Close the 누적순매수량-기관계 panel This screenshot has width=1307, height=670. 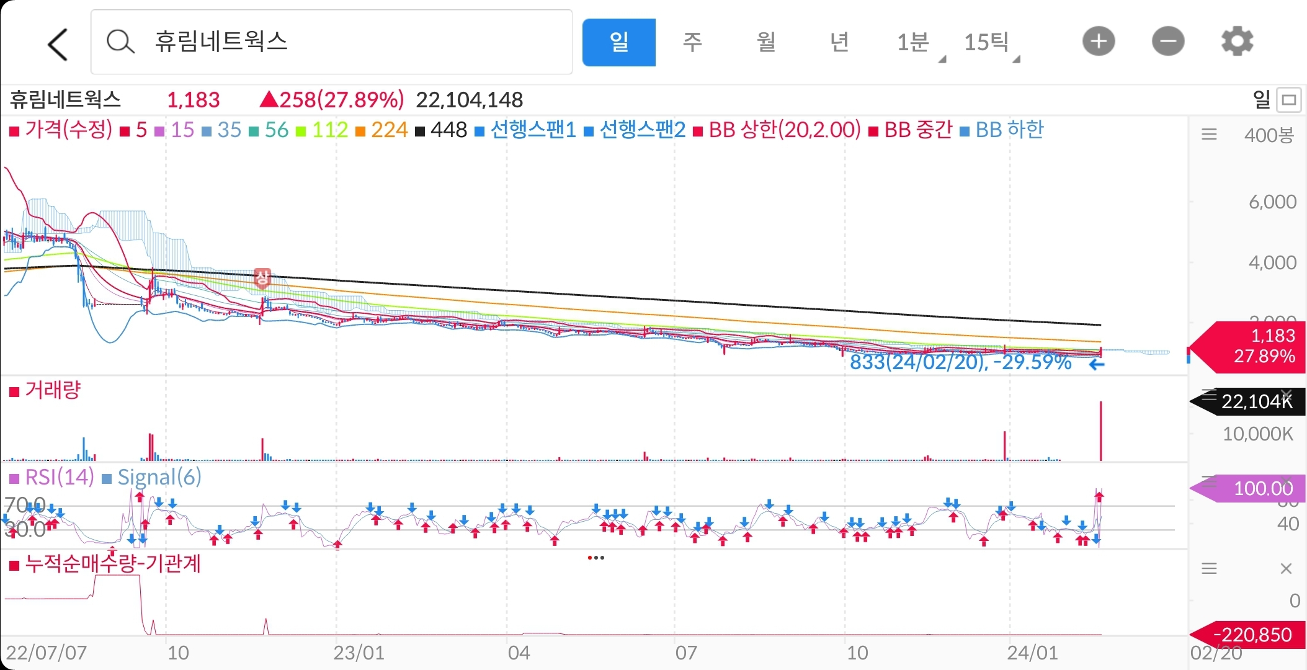click(x=1287, y=568)
